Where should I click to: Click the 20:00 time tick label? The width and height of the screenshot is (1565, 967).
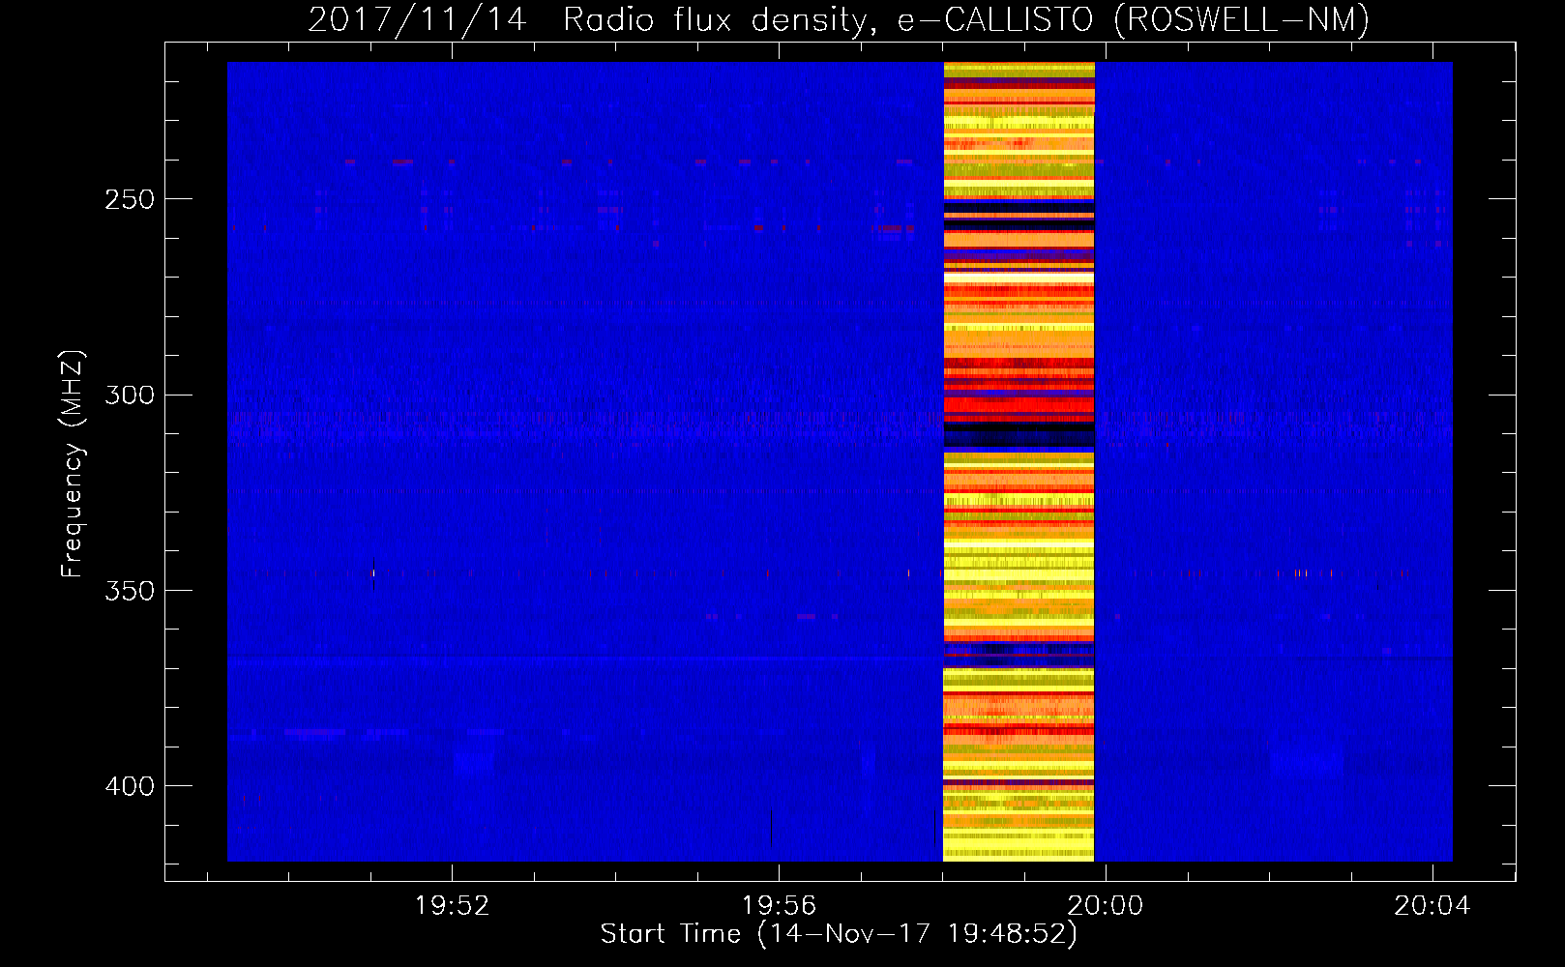1105,906
